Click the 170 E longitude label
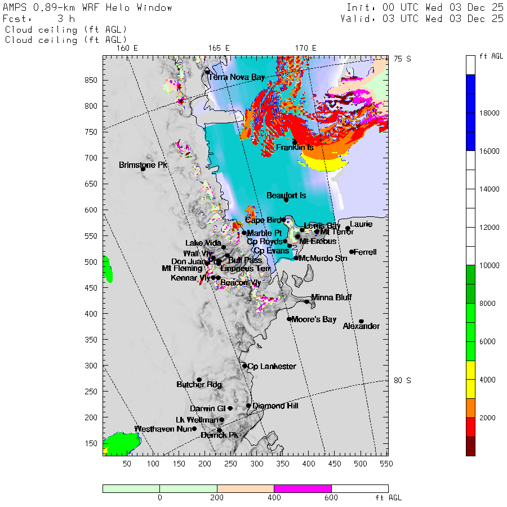 305,48
